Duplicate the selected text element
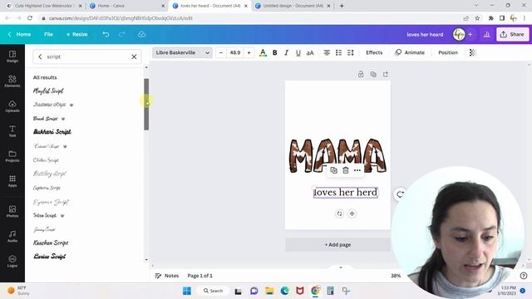Screen dimensions: 532x299 coord(333,170)
